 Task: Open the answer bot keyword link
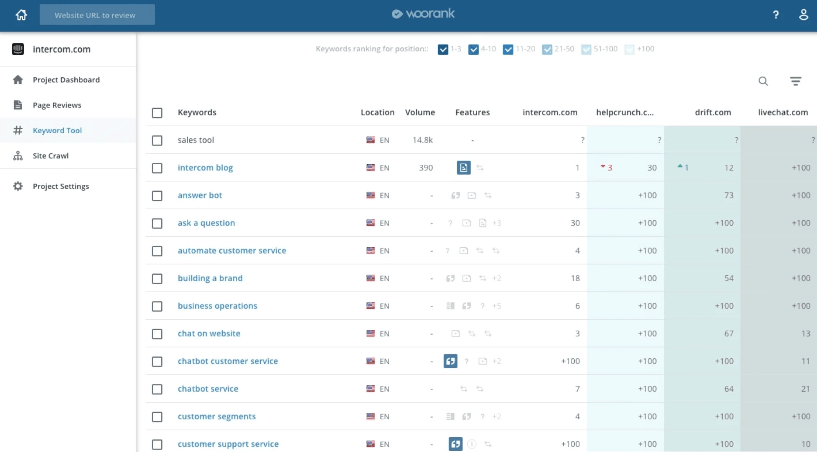[200, 195]
